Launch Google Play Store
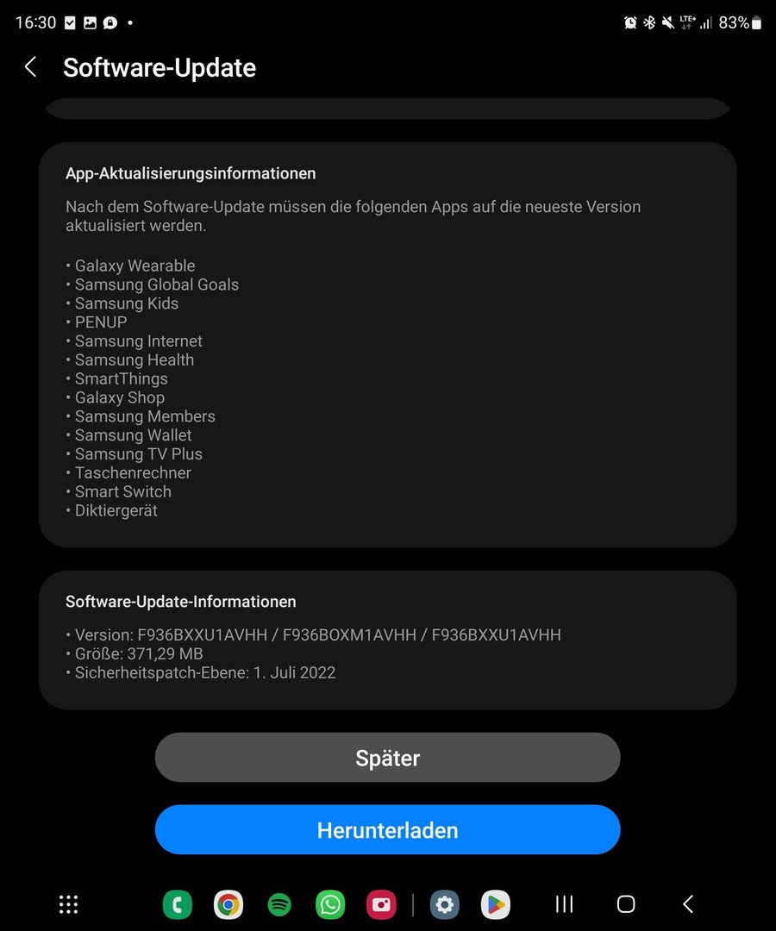The width and height of the screenshot is (776, 931). pyautogui.click(x=496, y=904)
